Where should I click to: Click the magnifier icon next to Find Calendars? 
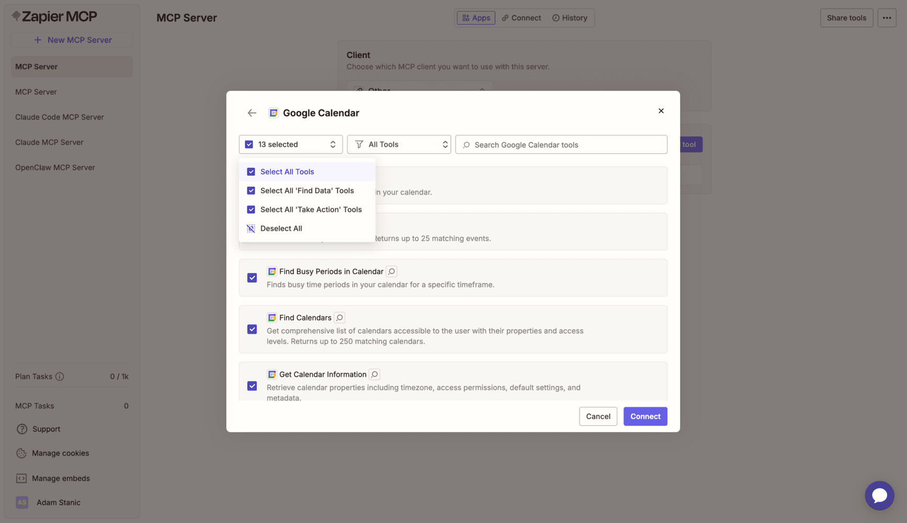click(339, 317)
